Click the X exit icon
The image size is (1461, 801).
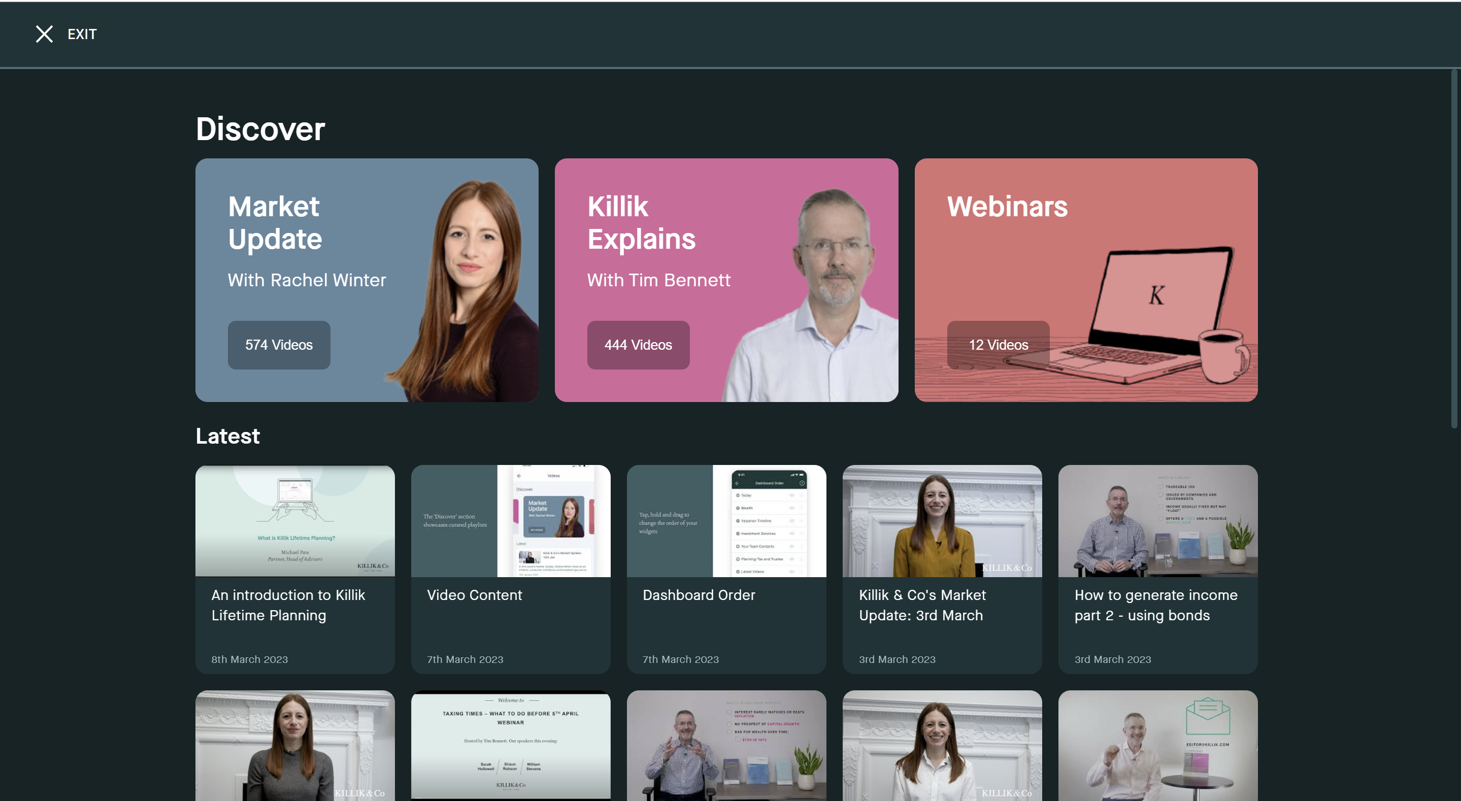click(x=44, y=34)
